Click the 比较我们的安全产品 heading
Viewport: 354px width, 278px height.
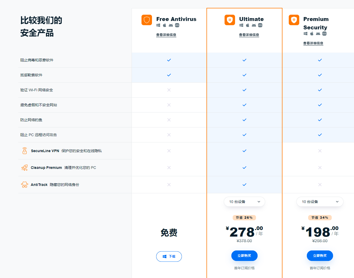tap(41, 26)
